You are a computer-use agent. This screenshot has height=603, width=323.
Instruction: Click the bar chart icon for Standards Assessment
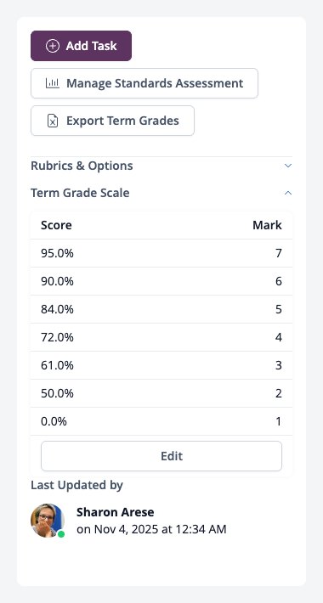(x=53, y=83)
